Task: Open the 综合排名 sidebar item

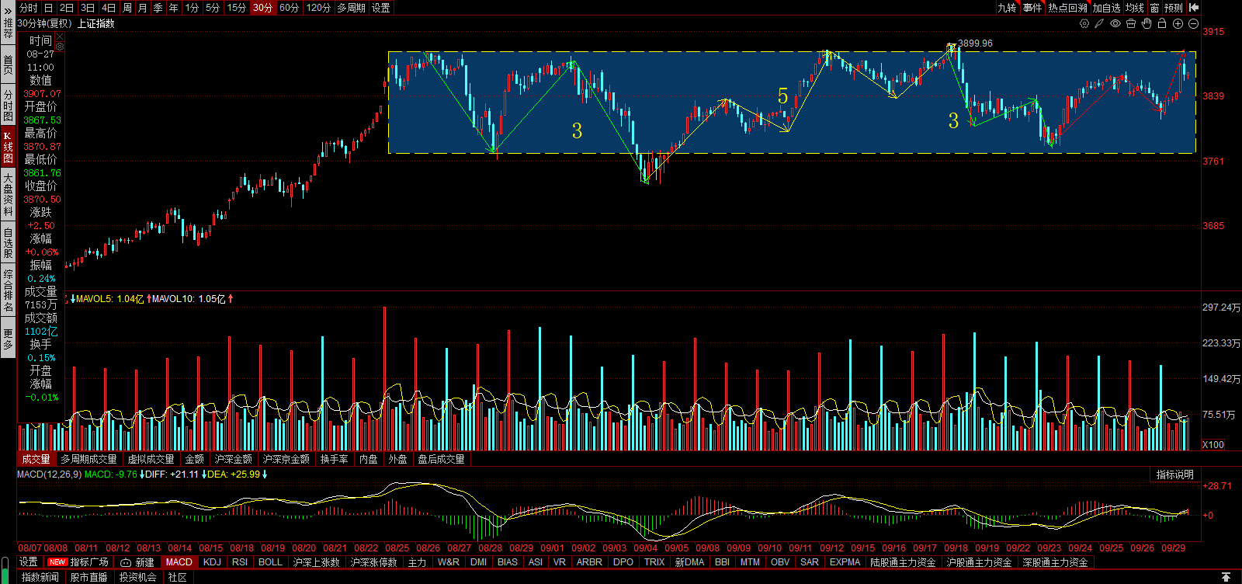Action: [x=8, y=290]
